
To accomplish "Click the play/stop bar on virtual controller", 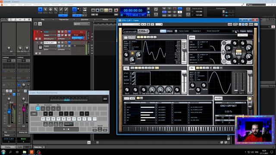I will point(66,129).
